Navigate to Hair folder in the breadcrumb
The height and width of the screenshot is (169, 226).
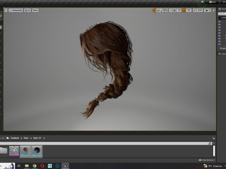coord(26,138)
